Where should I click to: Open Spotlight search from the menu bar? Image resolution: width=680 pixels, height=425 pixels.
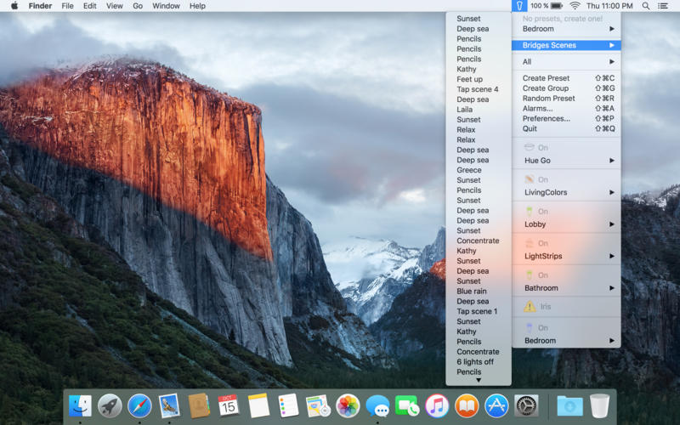point(645,6)
